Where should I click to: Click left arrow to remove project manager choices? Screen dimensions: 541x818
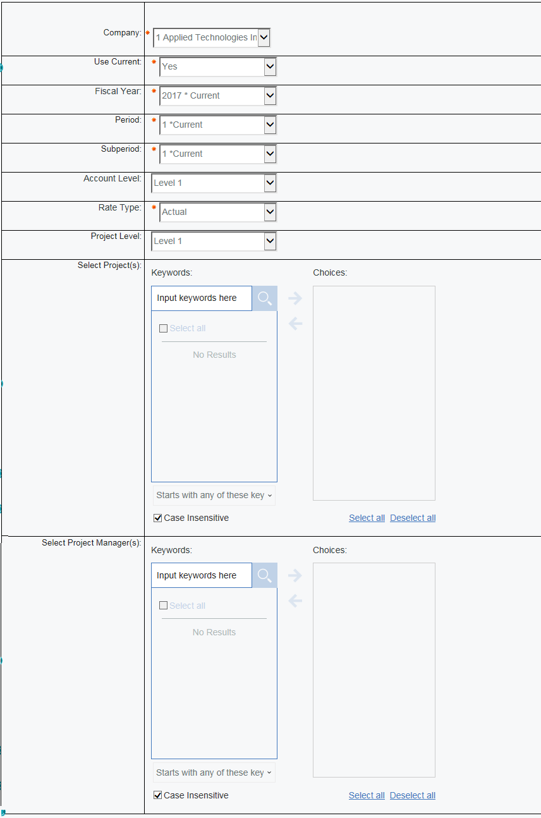tap(295, 601)
